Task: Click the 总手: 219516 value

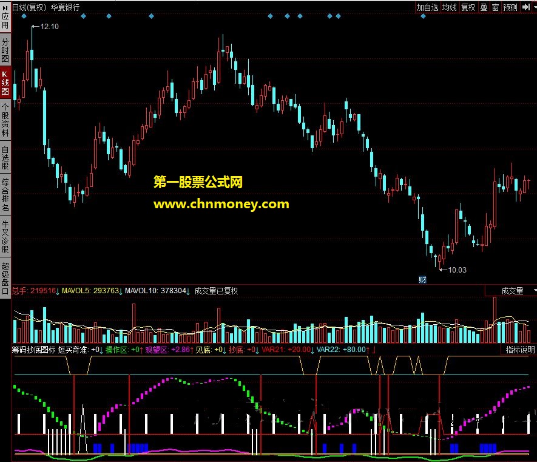Action: click(35, 291)
